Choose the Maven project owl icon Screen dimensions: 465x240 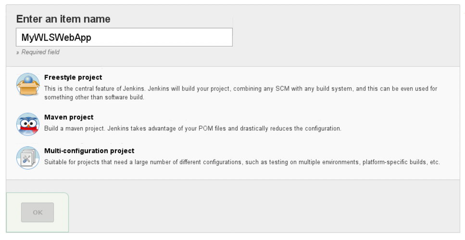click(x=28, y=124)
